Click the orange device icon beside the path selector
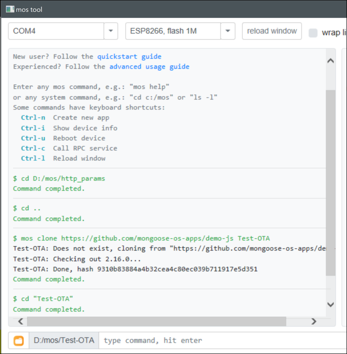This screenshot has height=354, width=347. [x=18, y=340]
